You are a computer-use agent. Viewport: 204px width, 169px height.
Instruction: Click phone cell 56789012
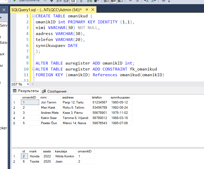click(x=100, y=118)
